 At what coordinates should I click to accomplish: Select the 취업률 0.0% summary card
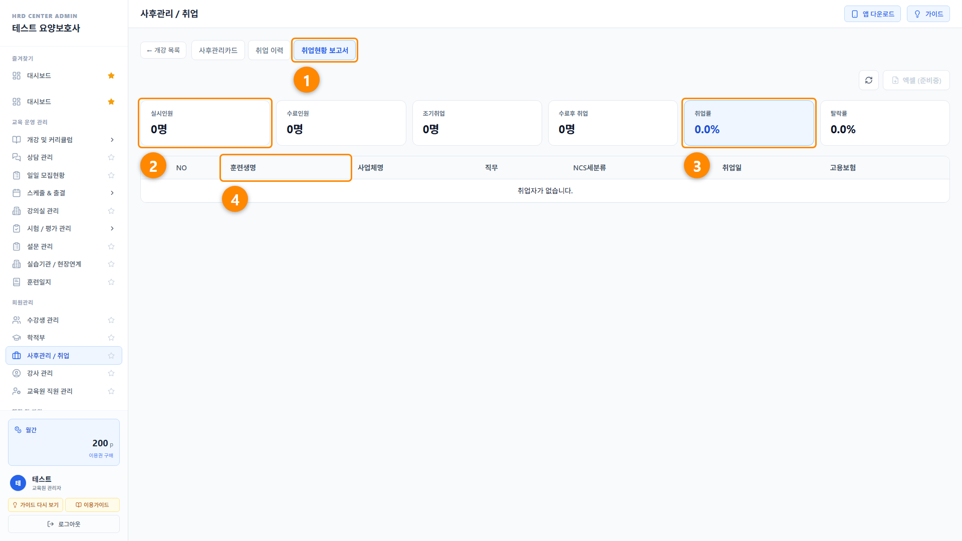pyautogui.click(x=749, y=123)
